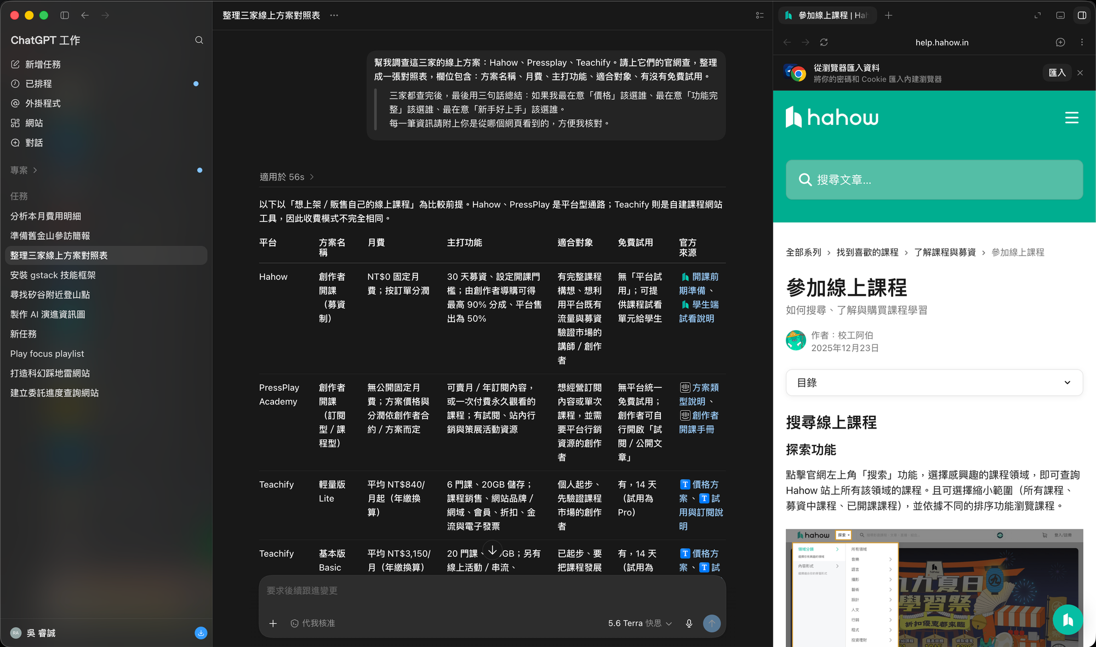Expand the 目錄 table of contents dropdown
The height and width of the screenshot is (647, 1096).
pyautogui.click(x=934, y=383)
